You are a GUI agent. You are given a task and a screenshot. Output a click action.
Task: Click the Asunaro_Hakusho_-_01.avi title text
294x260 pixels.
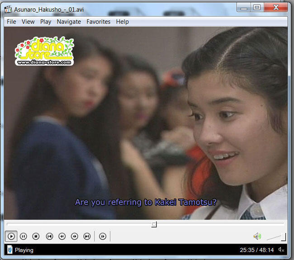49,9
